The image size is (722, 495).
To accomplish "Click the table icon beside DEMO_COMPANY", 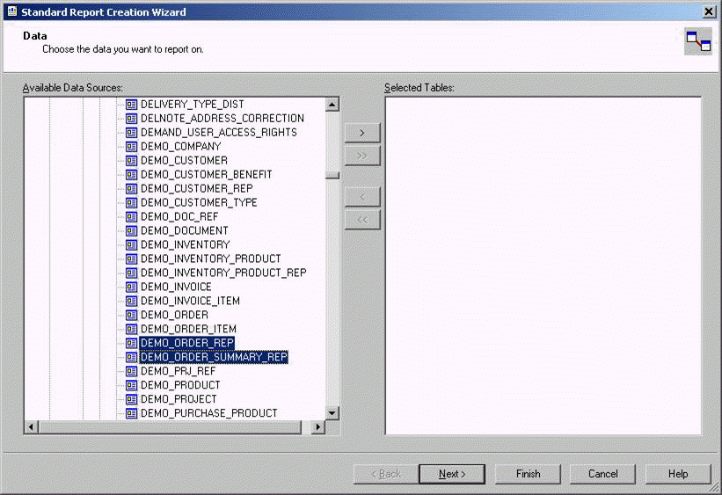I will click(132, 146).
